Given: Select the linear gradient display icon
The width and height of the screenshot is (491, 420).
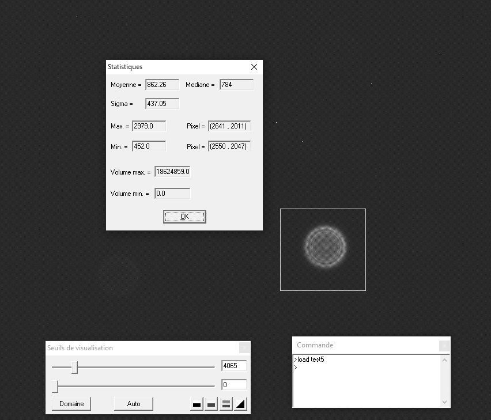Looking at the screenshot, I should coord(240,404).
